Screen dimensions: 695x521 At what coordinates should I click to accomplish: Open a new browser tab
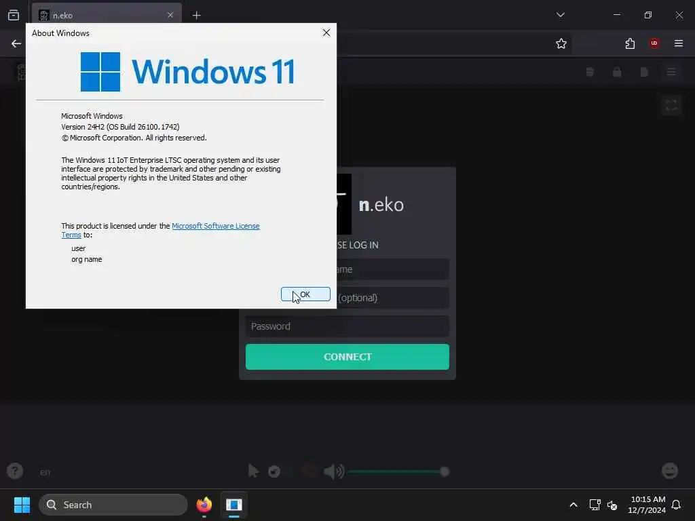(196, 16)
